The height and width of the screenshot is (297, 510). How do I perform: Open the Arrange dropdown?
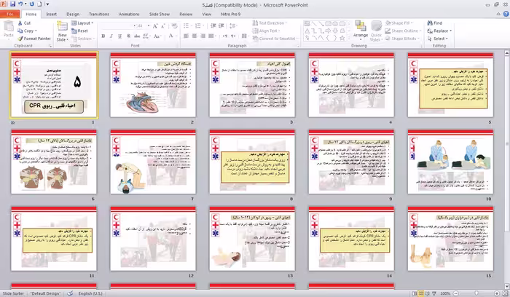coord(361,30)
